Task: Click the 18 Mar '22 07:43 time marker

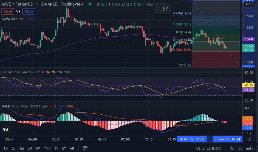Action: point(192,139)
